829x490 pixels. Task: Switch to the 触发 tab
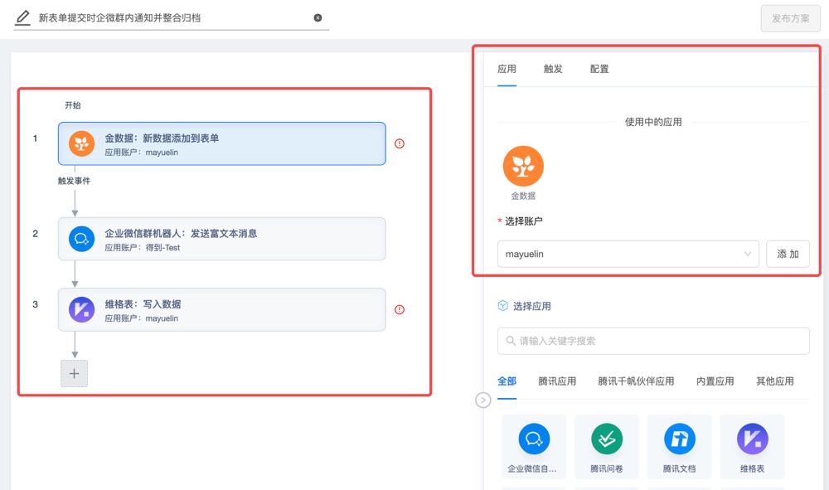(x=553, y=70)
